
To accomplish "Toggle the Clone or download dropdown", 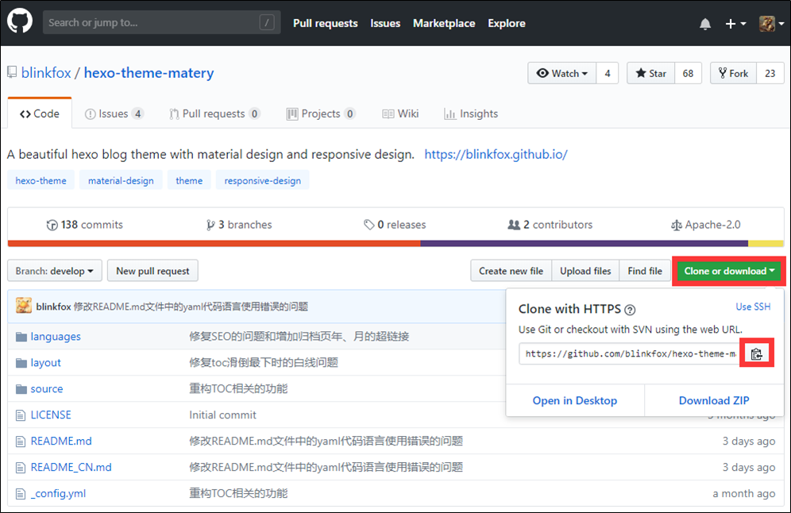I will pos(729,271).
